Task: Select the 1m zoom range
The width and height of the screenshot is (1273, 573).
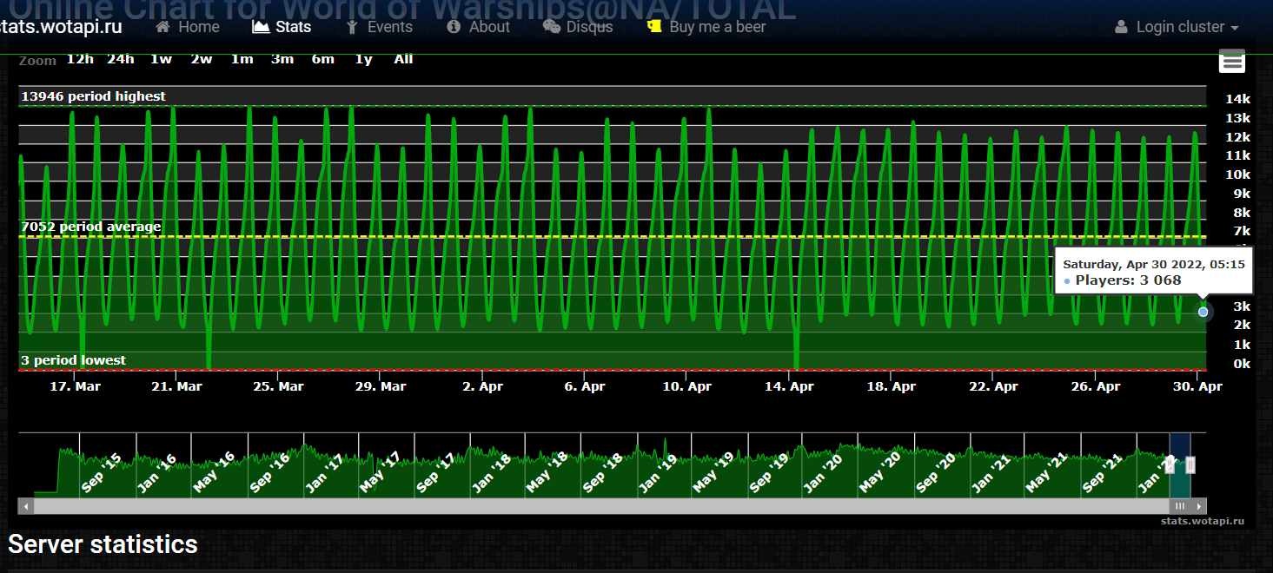Action: (x=242, y=59)
